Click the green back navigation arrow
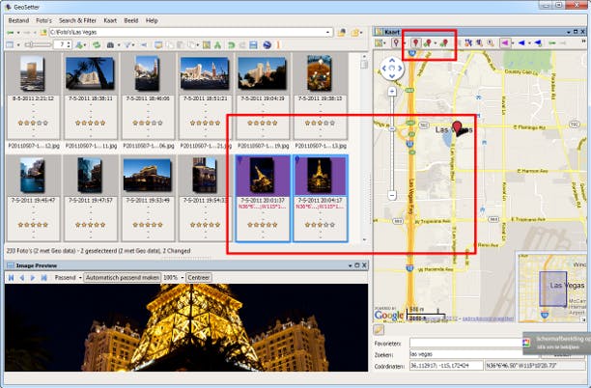591x388 pixels. (11, 33)
